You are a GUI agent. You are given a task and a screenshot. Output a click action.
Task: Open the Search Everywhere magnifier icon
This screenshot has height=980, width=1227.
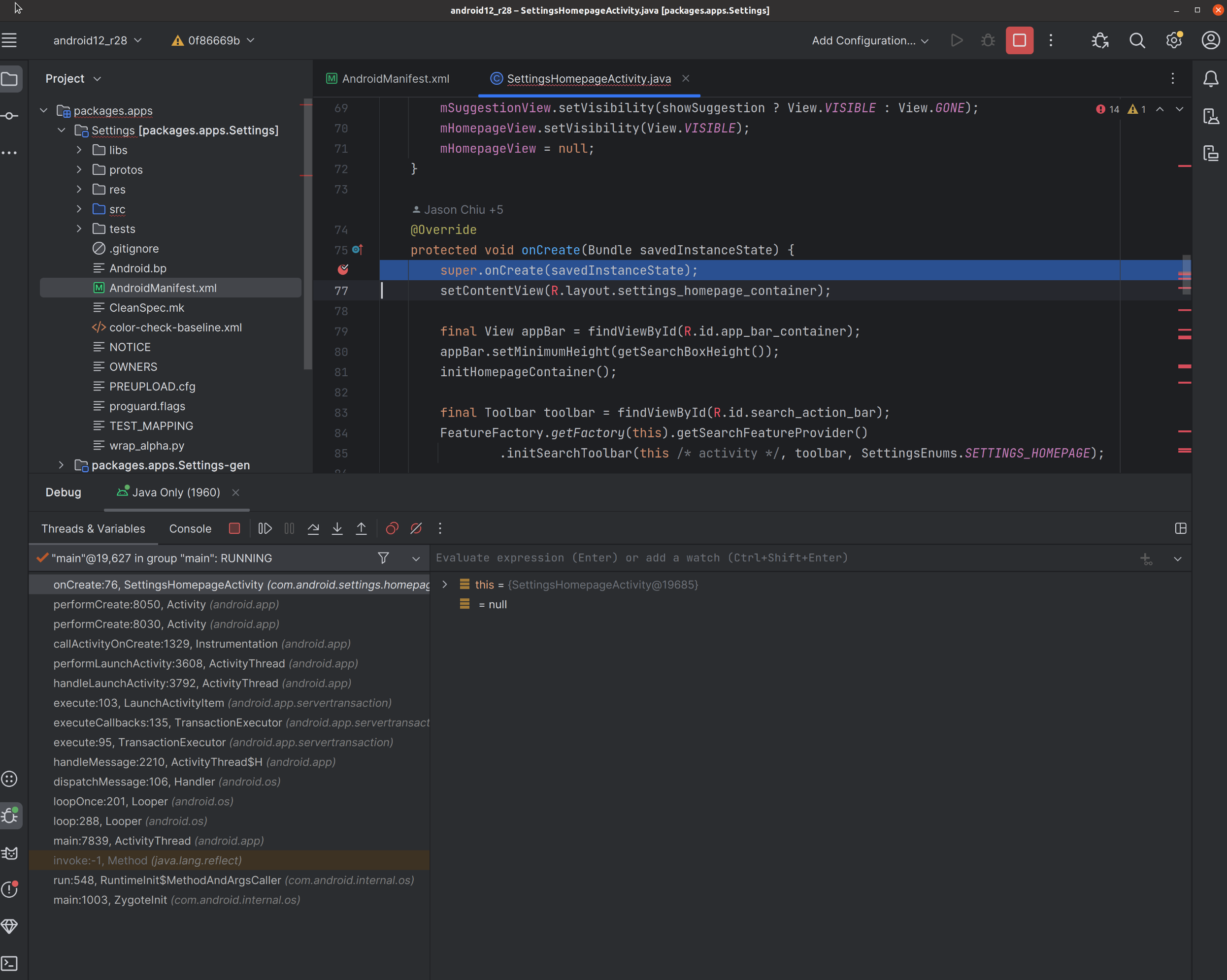coord(1136,40)
